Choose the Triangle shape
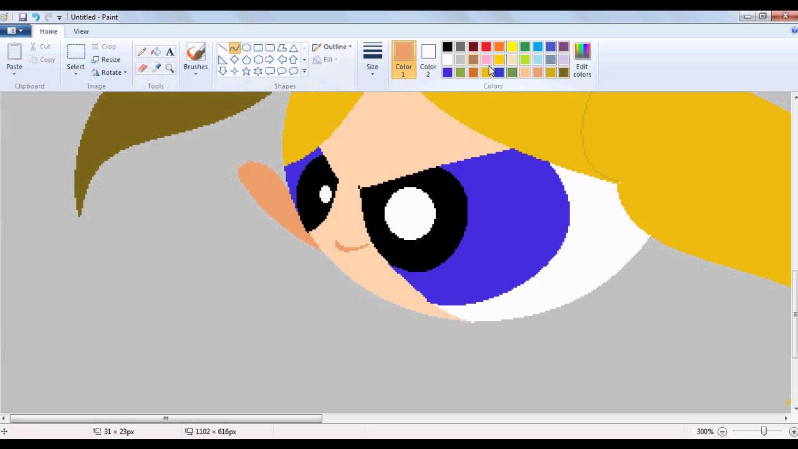Screen dimensions: 798x449 point(294,48)
